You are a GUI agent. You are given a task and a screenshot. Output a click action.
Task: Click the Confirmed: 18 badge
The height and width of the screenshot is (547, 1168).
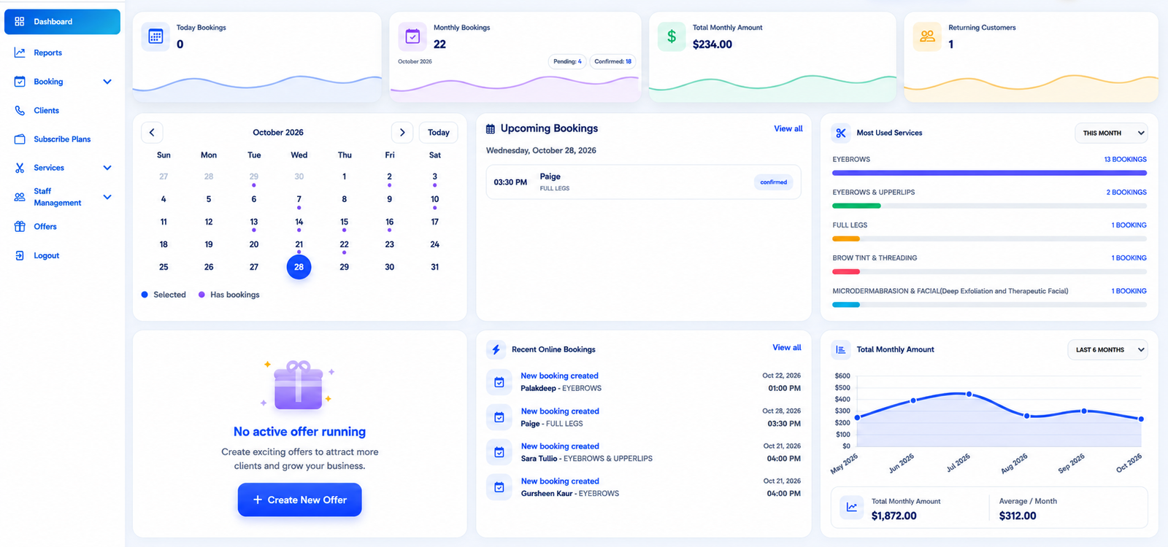pos(612,61)
